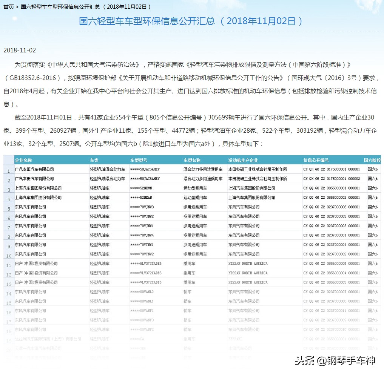Click the page title heading banner

[x=192, y=21]
